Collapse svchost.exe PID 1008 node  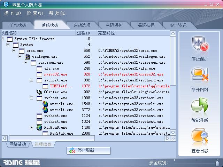[x=32, y=98]
